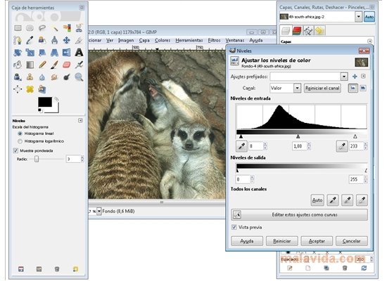Image resolution: width=387 pixels, height=281 pixels.
Task: Click the Aceptar button
Action: tap(317, 241)
